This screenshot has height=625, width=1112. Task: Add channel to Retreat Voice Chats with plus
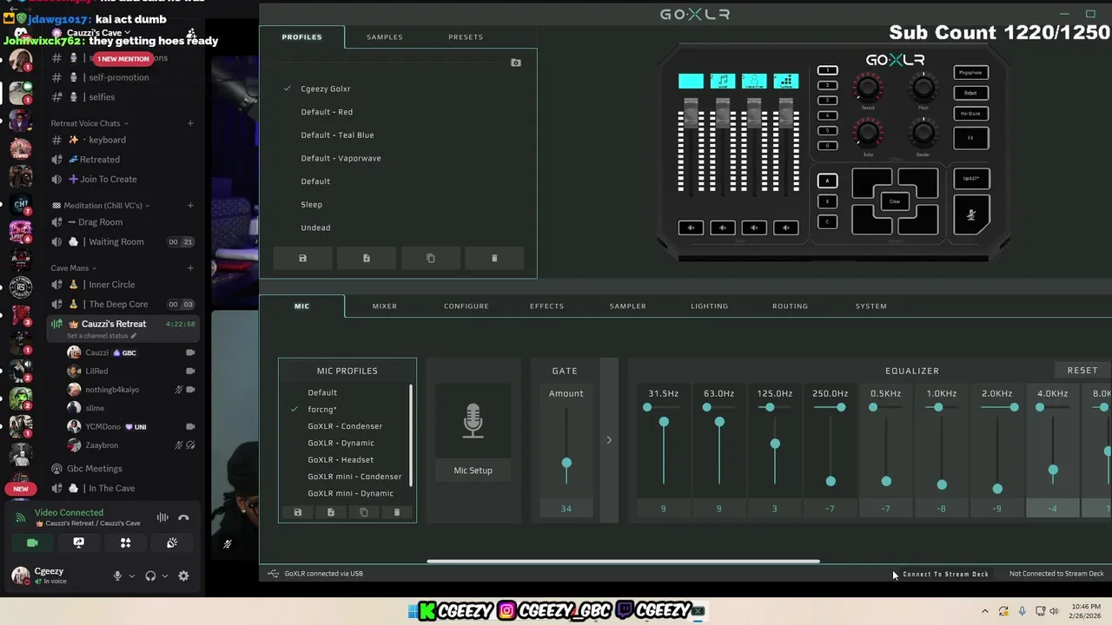click(190, 123)
